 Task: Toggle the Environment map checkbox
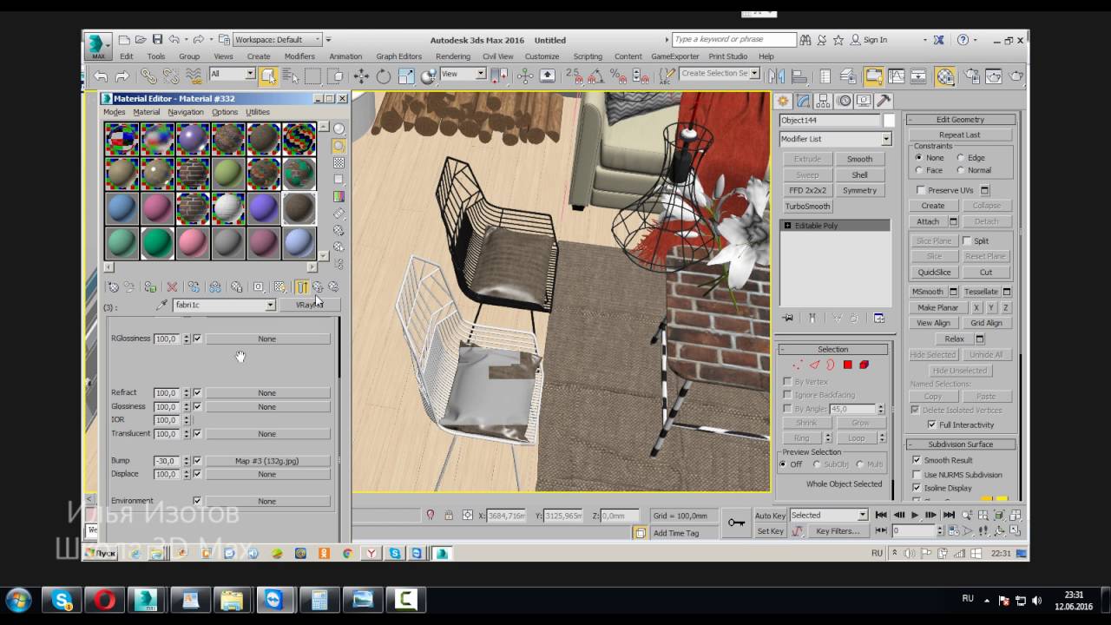[197, 501]
